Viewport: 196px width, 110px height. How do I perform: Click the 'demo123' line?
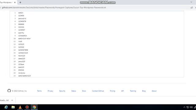point(22,59)
